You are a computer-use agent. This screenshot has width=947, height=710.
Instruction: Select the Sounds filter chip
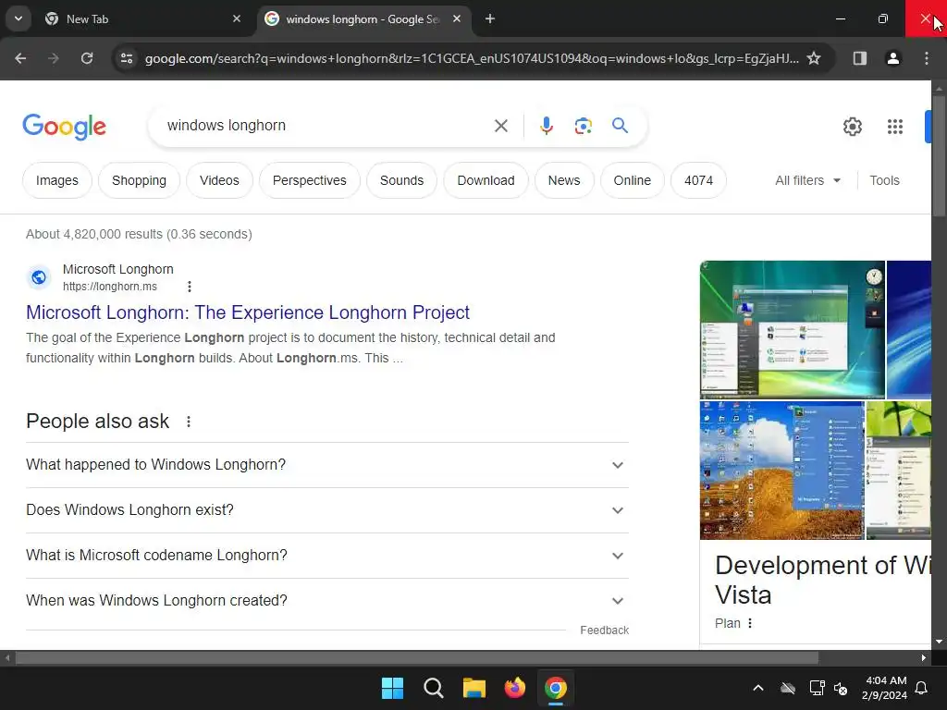click(401, 180)
